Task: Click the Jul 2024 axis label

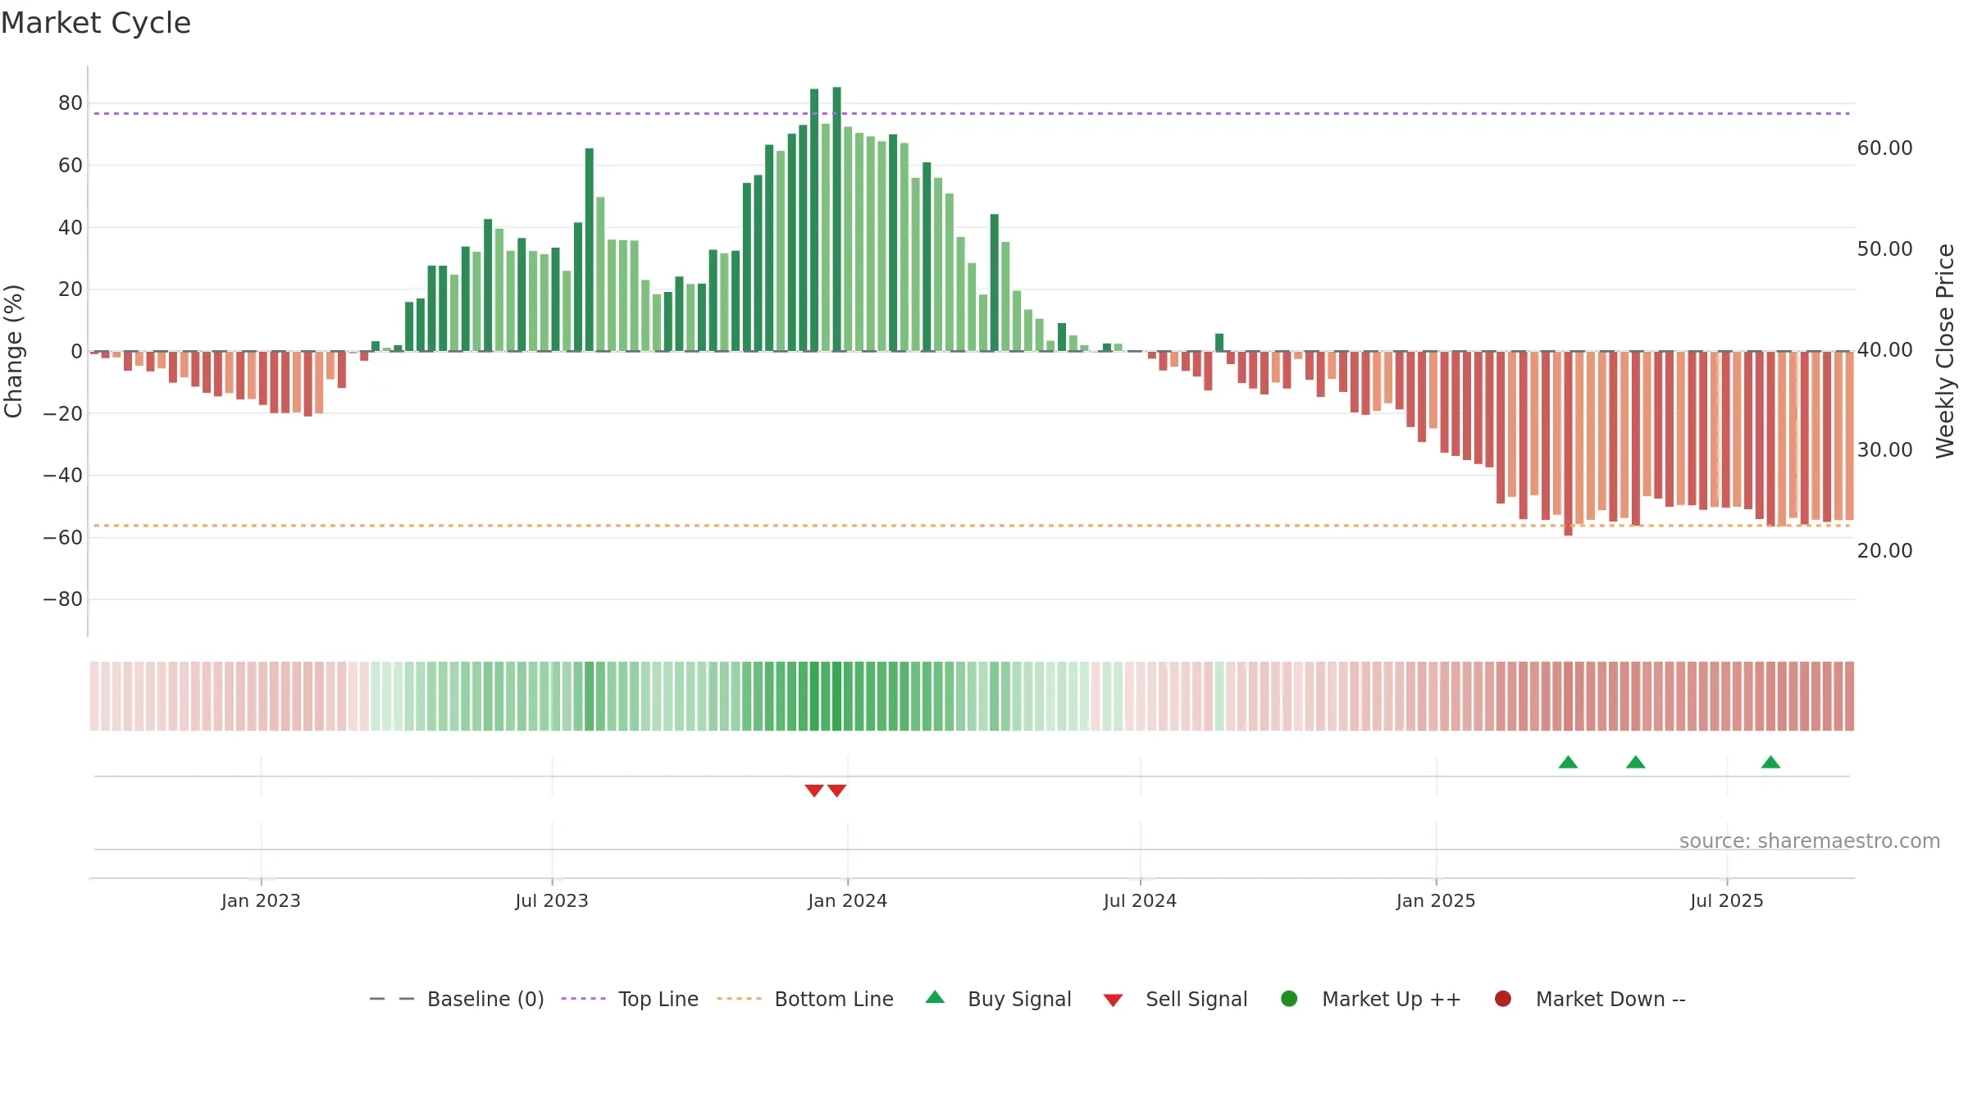Action: click(1140, 901)
